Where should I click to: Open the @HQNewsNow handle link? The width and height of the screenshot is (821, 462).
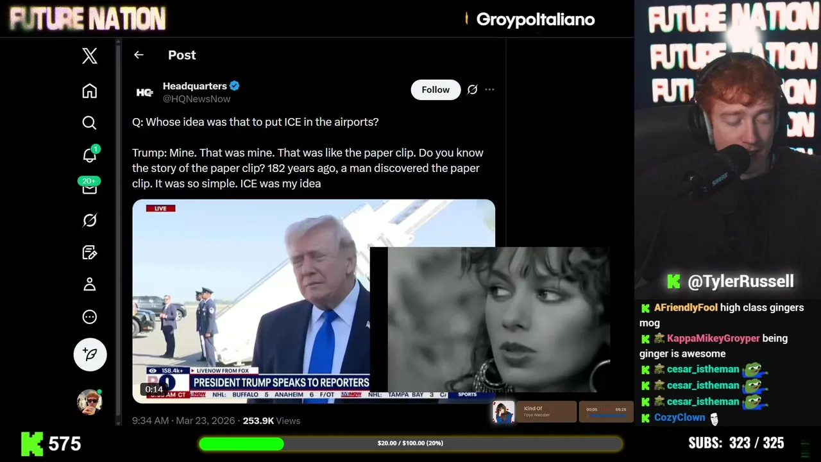(x=196, y=99)
